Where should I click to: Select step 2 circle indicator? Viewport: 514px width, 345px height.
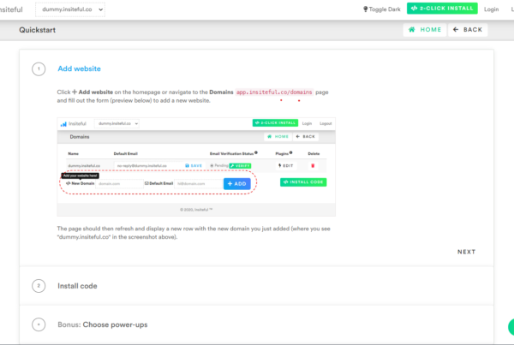39,286
